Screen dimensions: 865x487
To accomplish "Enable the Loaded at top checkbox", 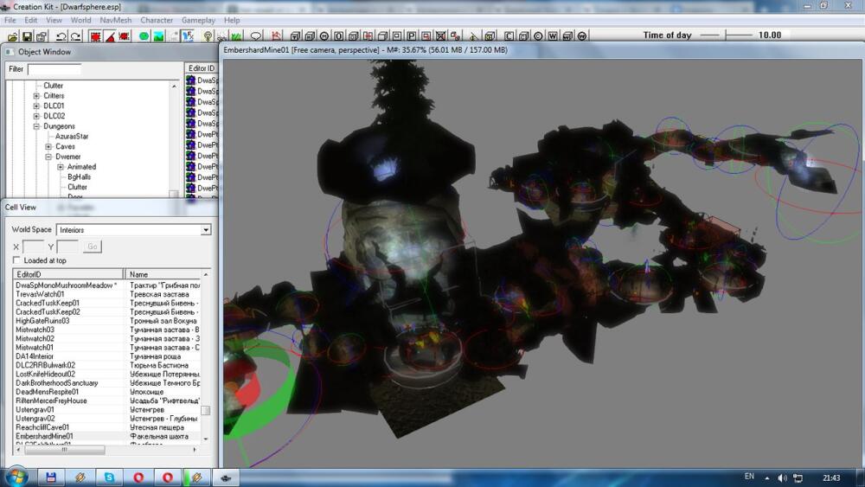I will coord(16,260).
